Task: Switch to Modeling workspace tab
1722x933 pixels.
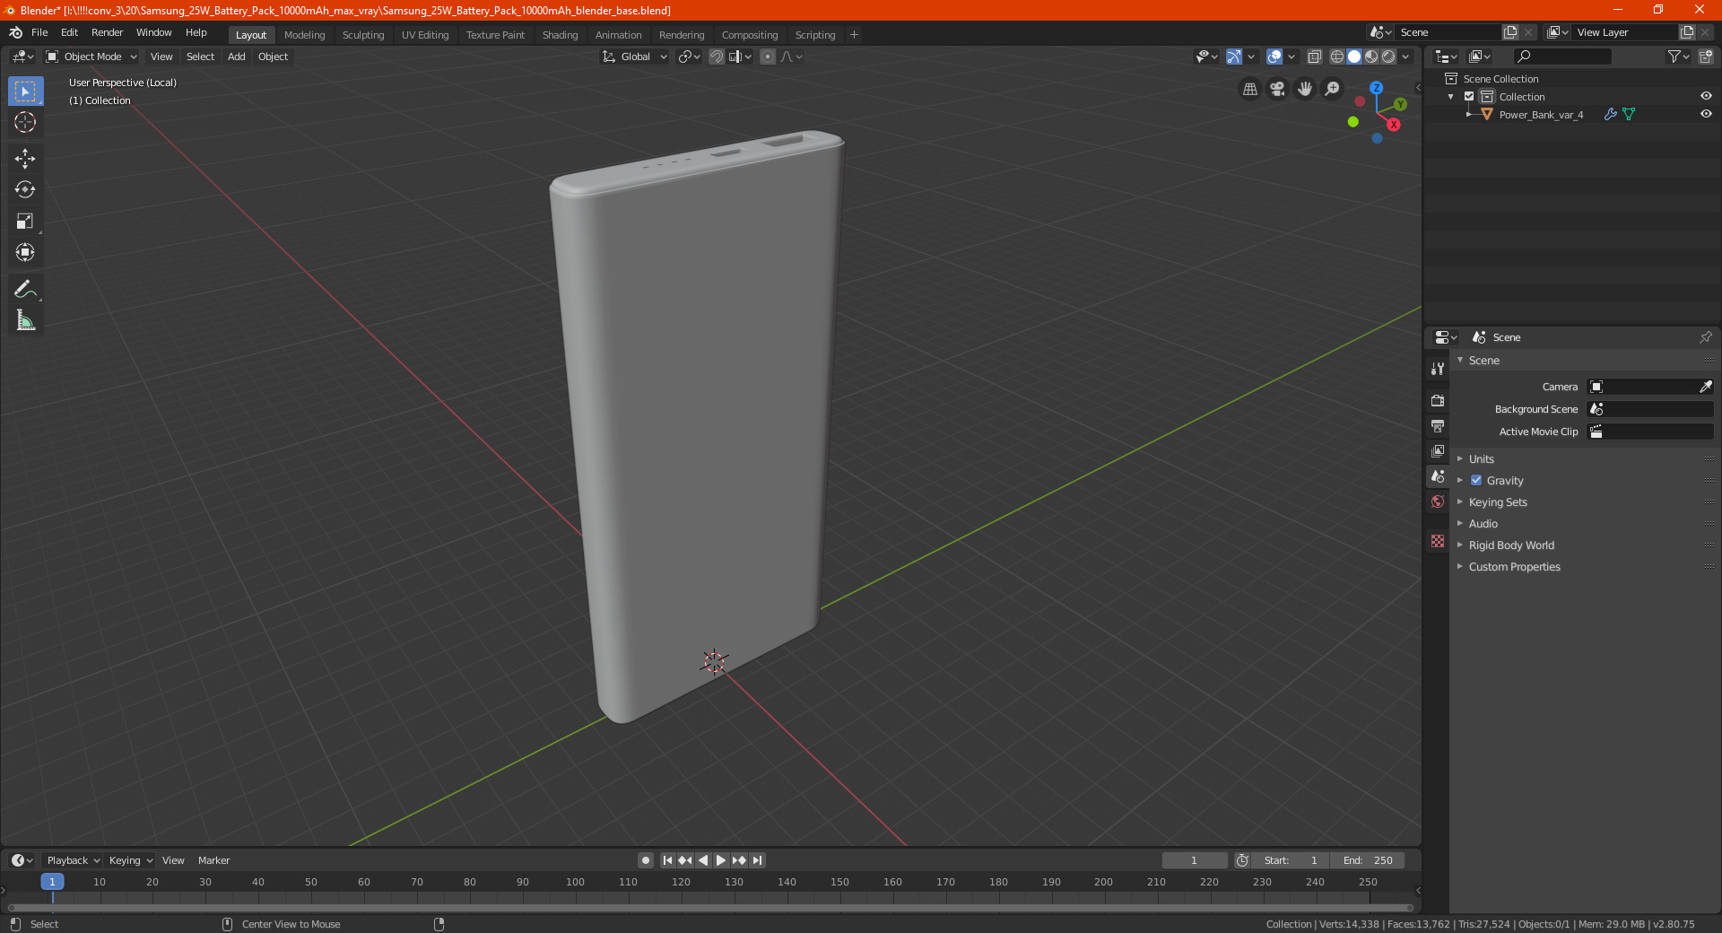Action: pyautogui.click(x=304, y=35)
